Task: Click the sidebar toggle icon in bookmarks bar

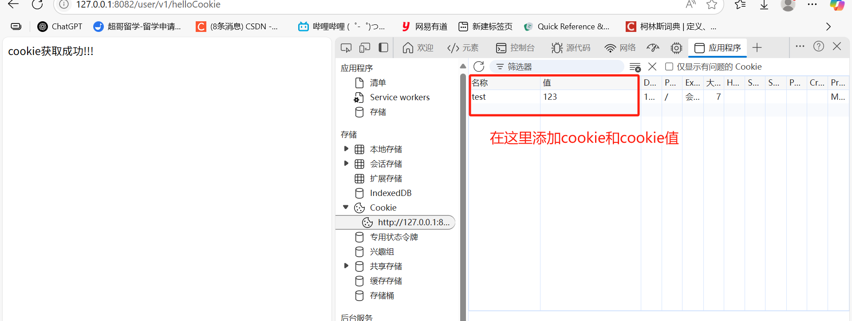Action: pyautogui.click(x=16, y=27)
